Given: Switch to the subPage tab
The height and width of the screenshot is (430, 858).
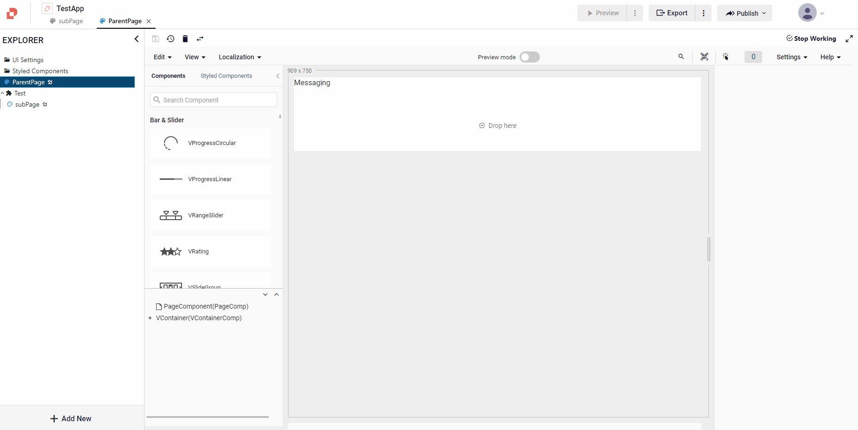Looking at the screenshot, I should click(x=67, y=21).
